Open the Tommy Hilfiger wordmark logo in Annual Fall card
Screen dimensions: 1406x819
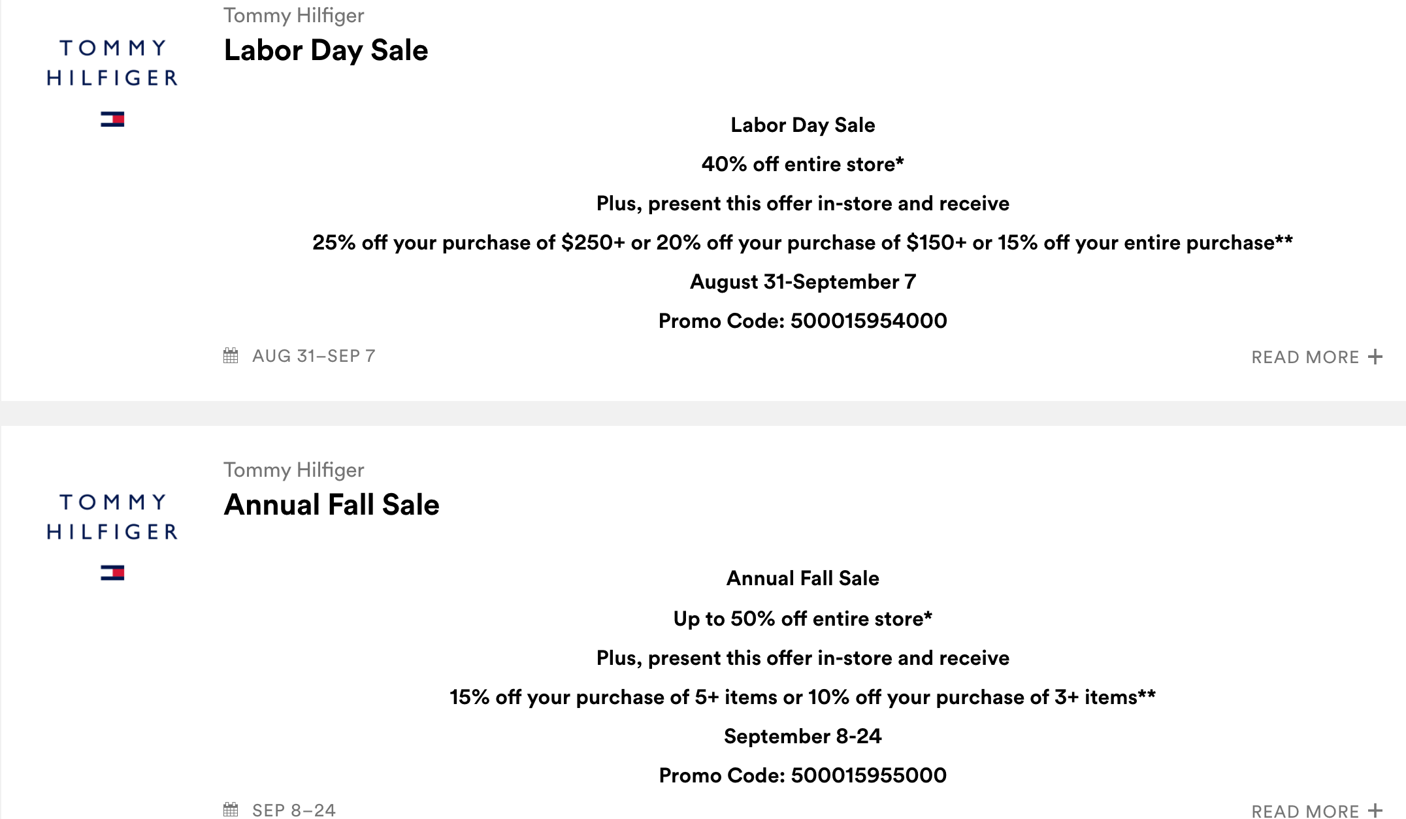click(x=112, y=517)
